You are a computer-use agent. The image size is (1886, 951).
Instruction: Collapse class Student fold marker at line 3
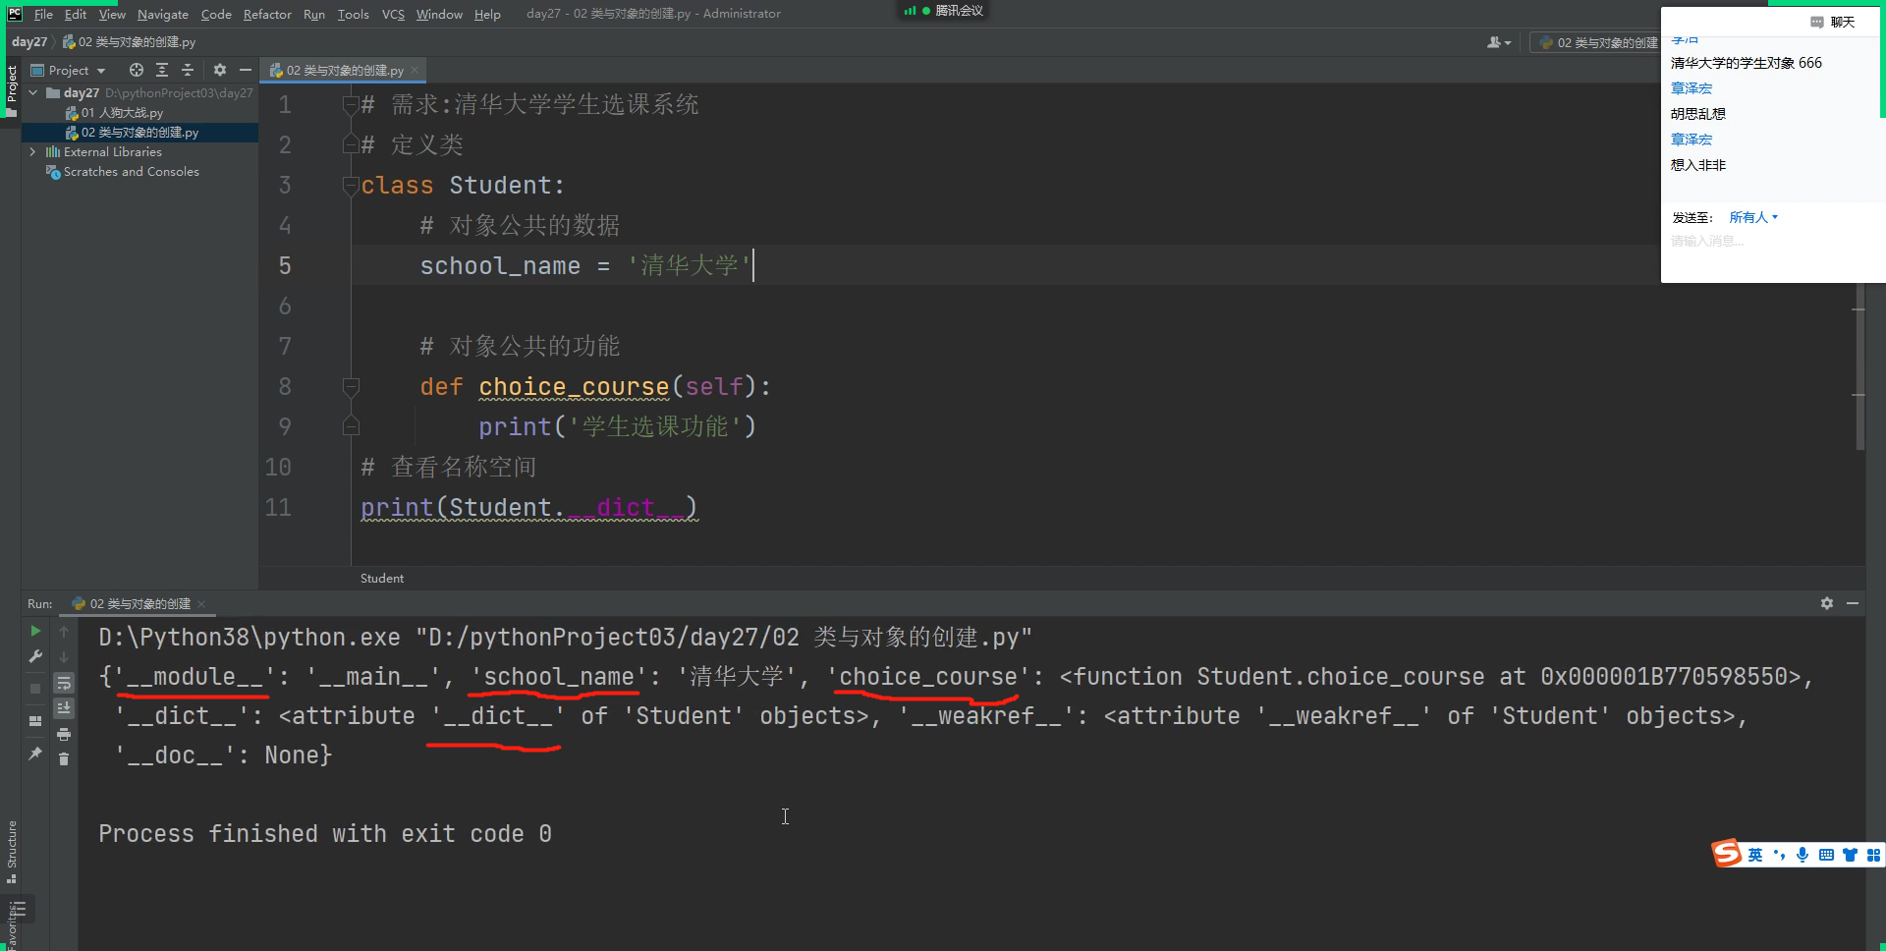pos(350,185)
